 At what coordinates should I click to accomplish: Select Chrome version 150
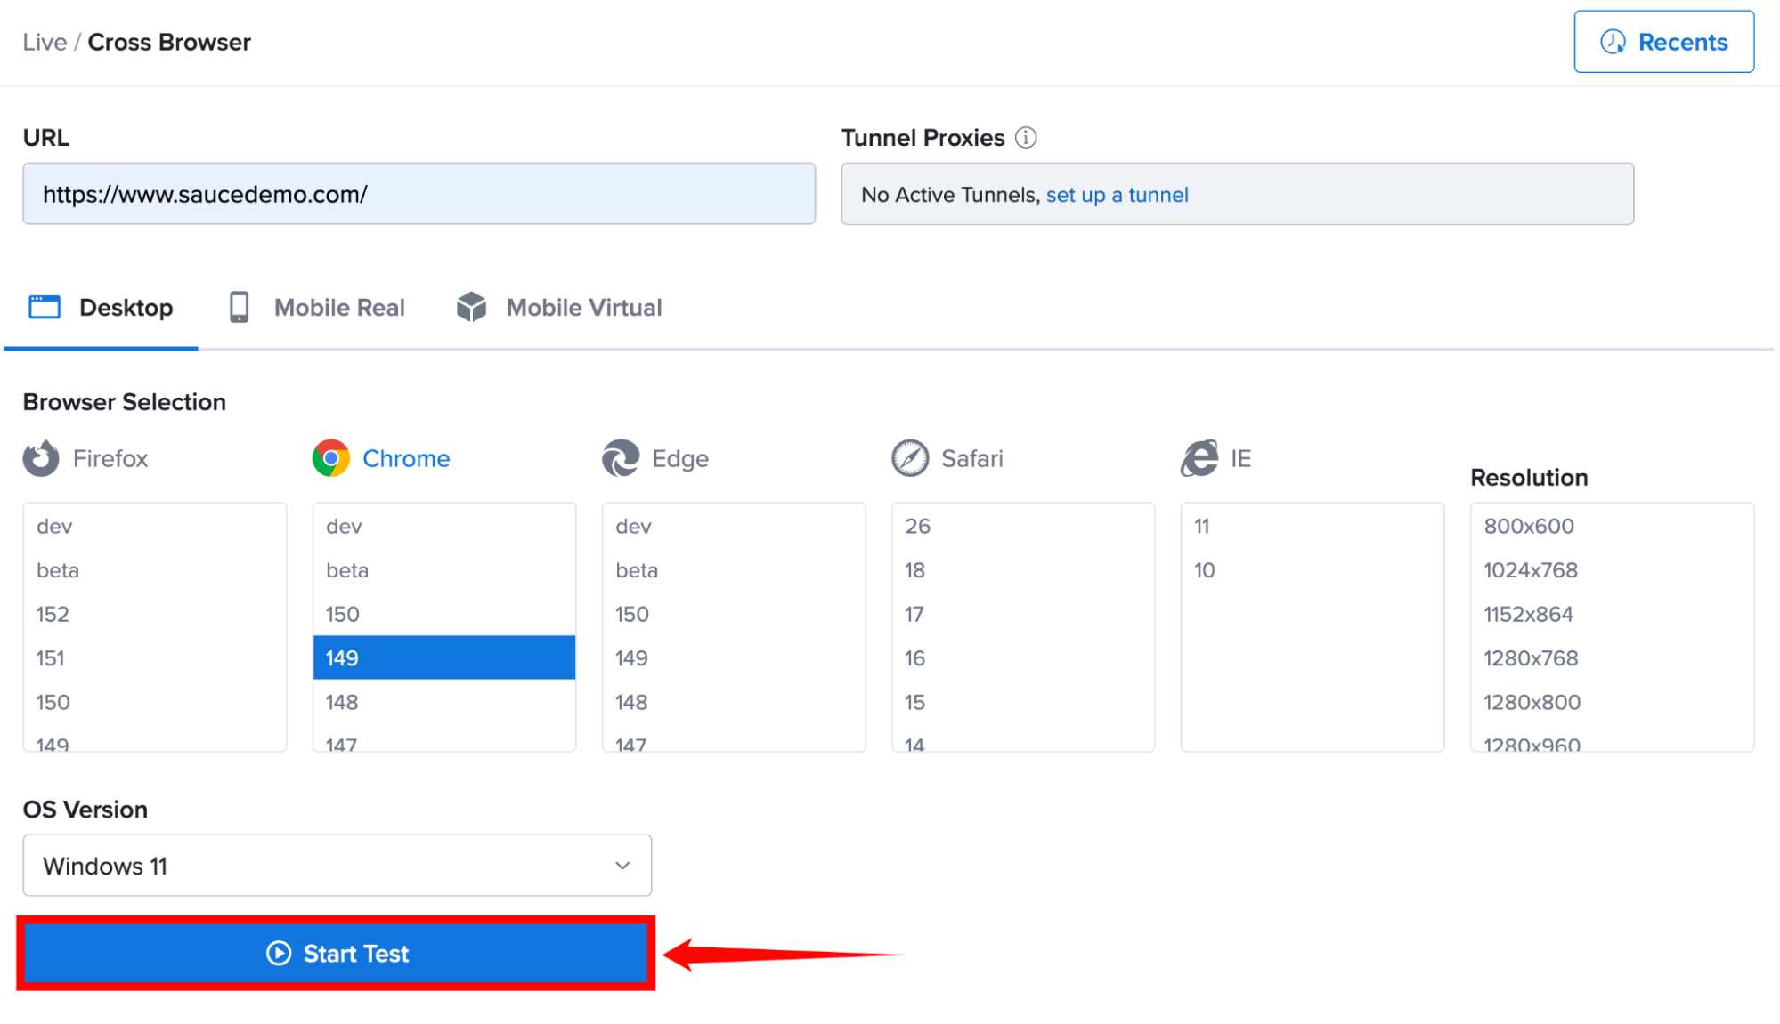444,614
